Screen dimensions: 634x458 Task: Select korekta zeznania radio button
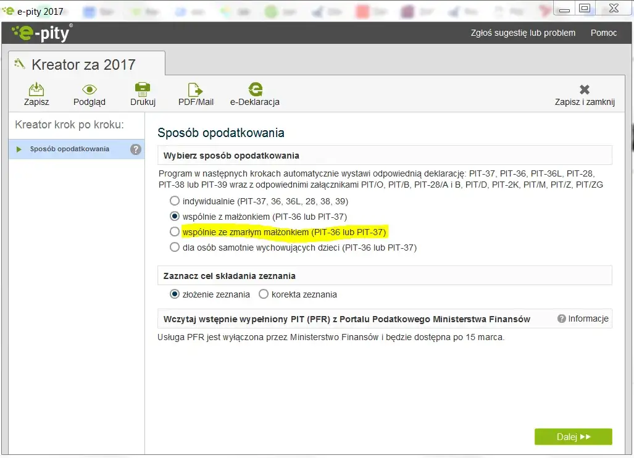[x=264, y=294]
